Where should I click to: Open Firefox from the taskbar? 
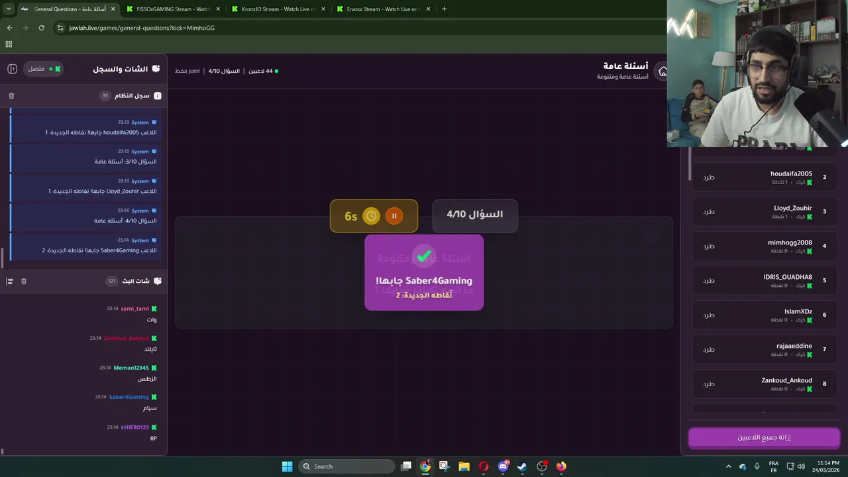[x=561, y=466]
